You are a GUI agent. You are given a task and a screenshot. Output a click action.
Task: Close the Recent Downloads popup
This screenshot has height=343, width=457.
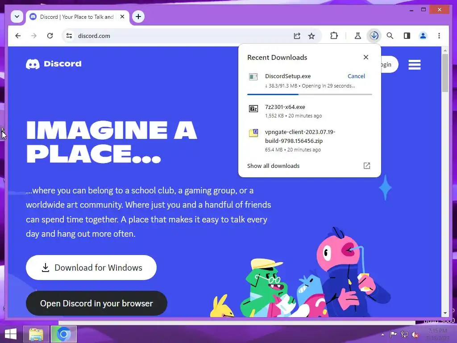366,58
